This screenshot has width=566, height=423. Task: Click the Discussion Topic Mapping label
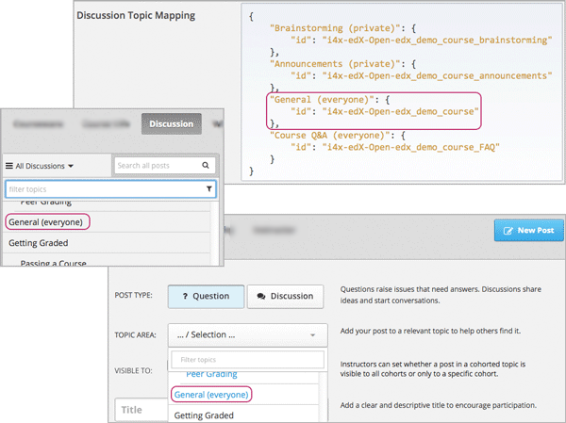pos(136,15)
